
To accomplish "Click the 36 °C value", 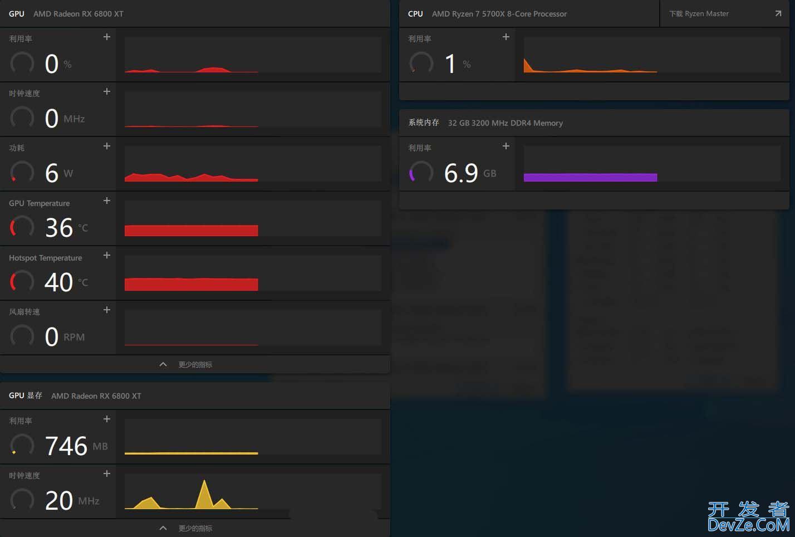I will 67,227.
